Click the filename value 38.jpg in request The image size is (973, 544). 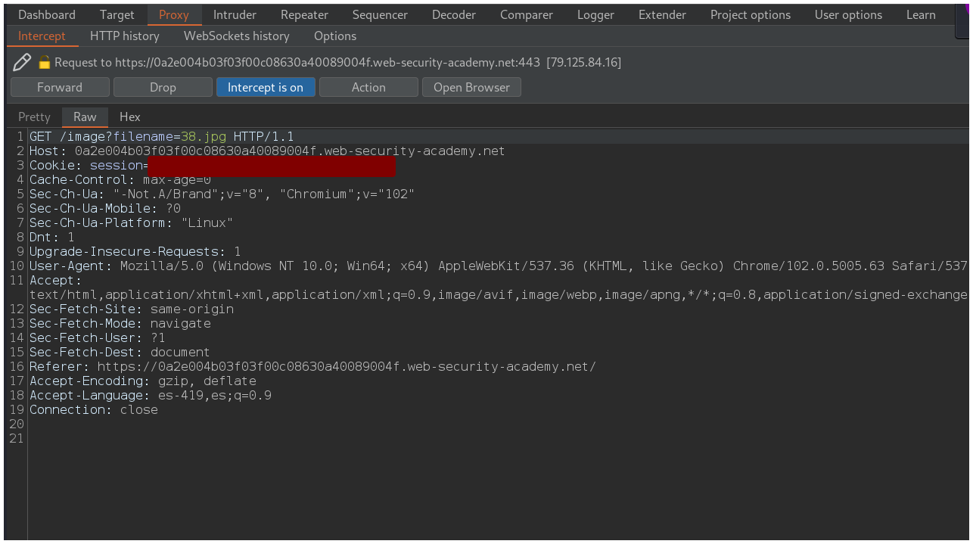(203, 137)
